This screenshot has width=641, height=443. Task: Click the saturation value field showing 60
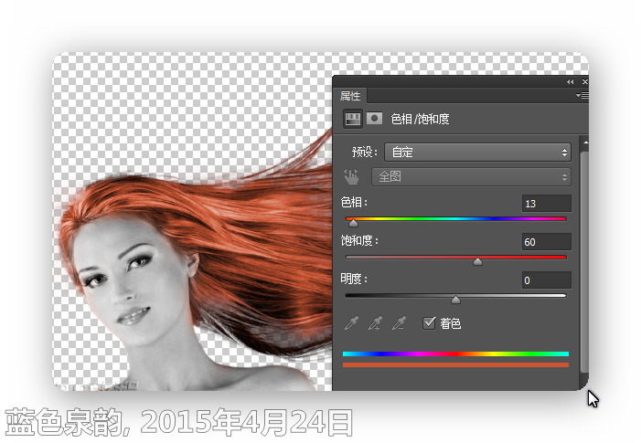pyautogui.click(x=546, y=242)
